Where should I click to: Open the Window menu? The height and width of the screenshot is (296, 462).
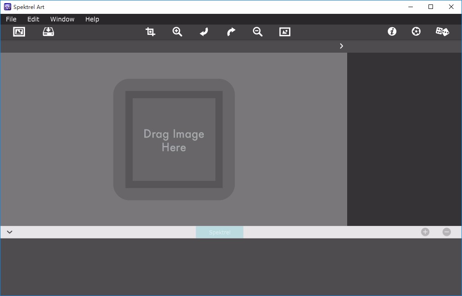tap(62, 19)
